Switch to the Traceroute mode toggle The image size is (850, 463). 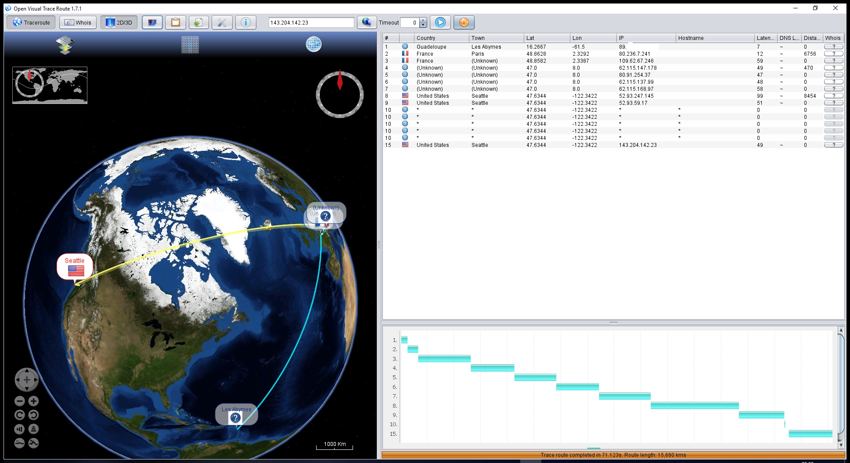point(31,22)
